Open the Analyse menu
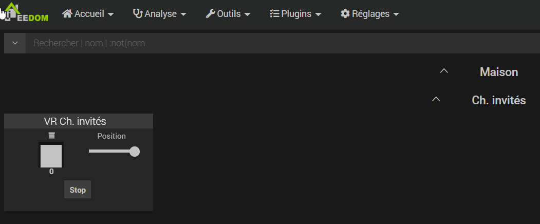 tap(160, 14)
